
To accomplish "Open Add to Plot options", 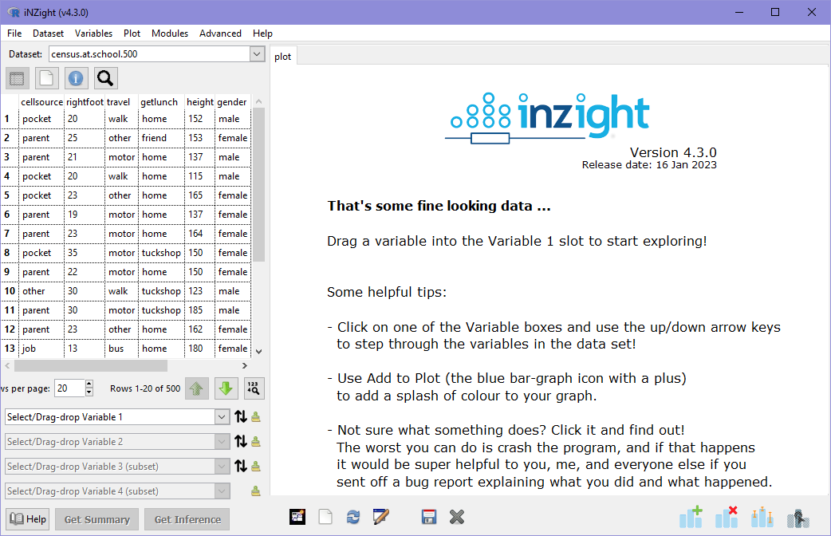I will tap(691, 518).
